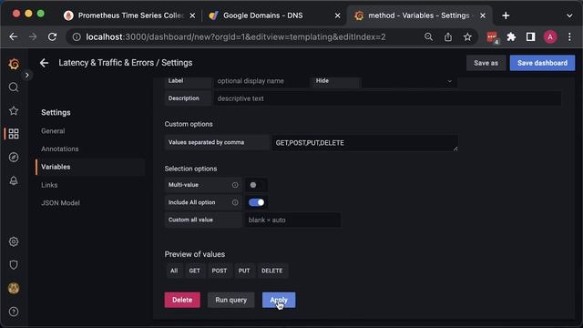Click the share page icon
583x328 pixels.
[448, 36]
